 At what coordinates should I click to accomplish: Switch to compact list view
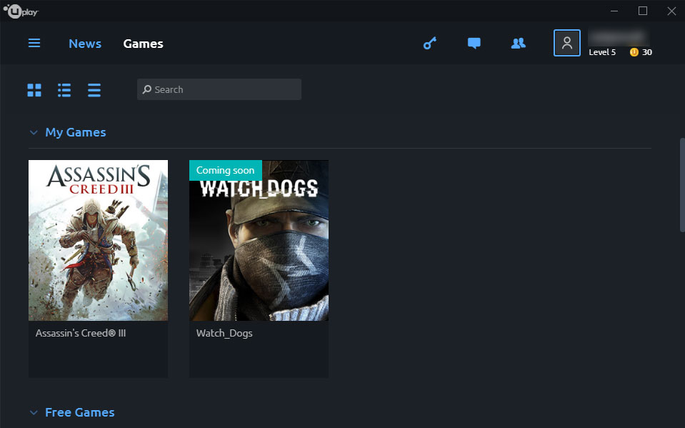tap(94, 90)
